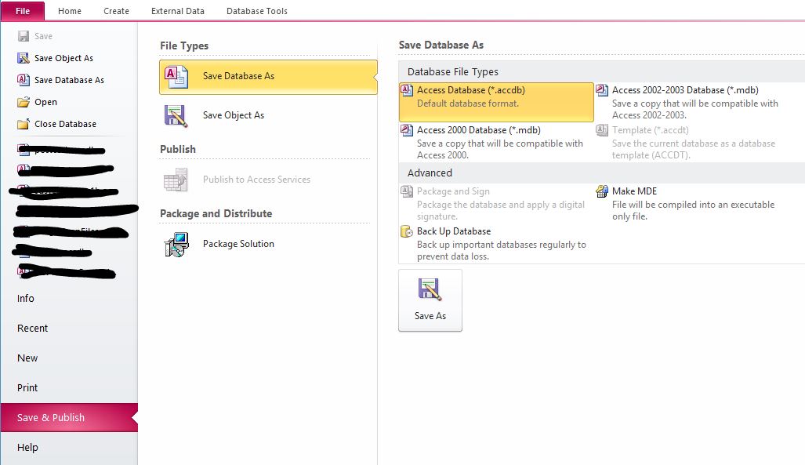Click the Close Database folder icon
805x465 pixels.
click(23, 124)
